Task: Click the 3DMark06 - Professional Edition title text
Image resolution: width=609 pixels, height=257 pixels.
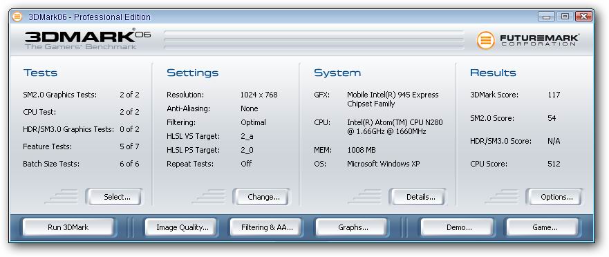Action: [x=89, y=17]
